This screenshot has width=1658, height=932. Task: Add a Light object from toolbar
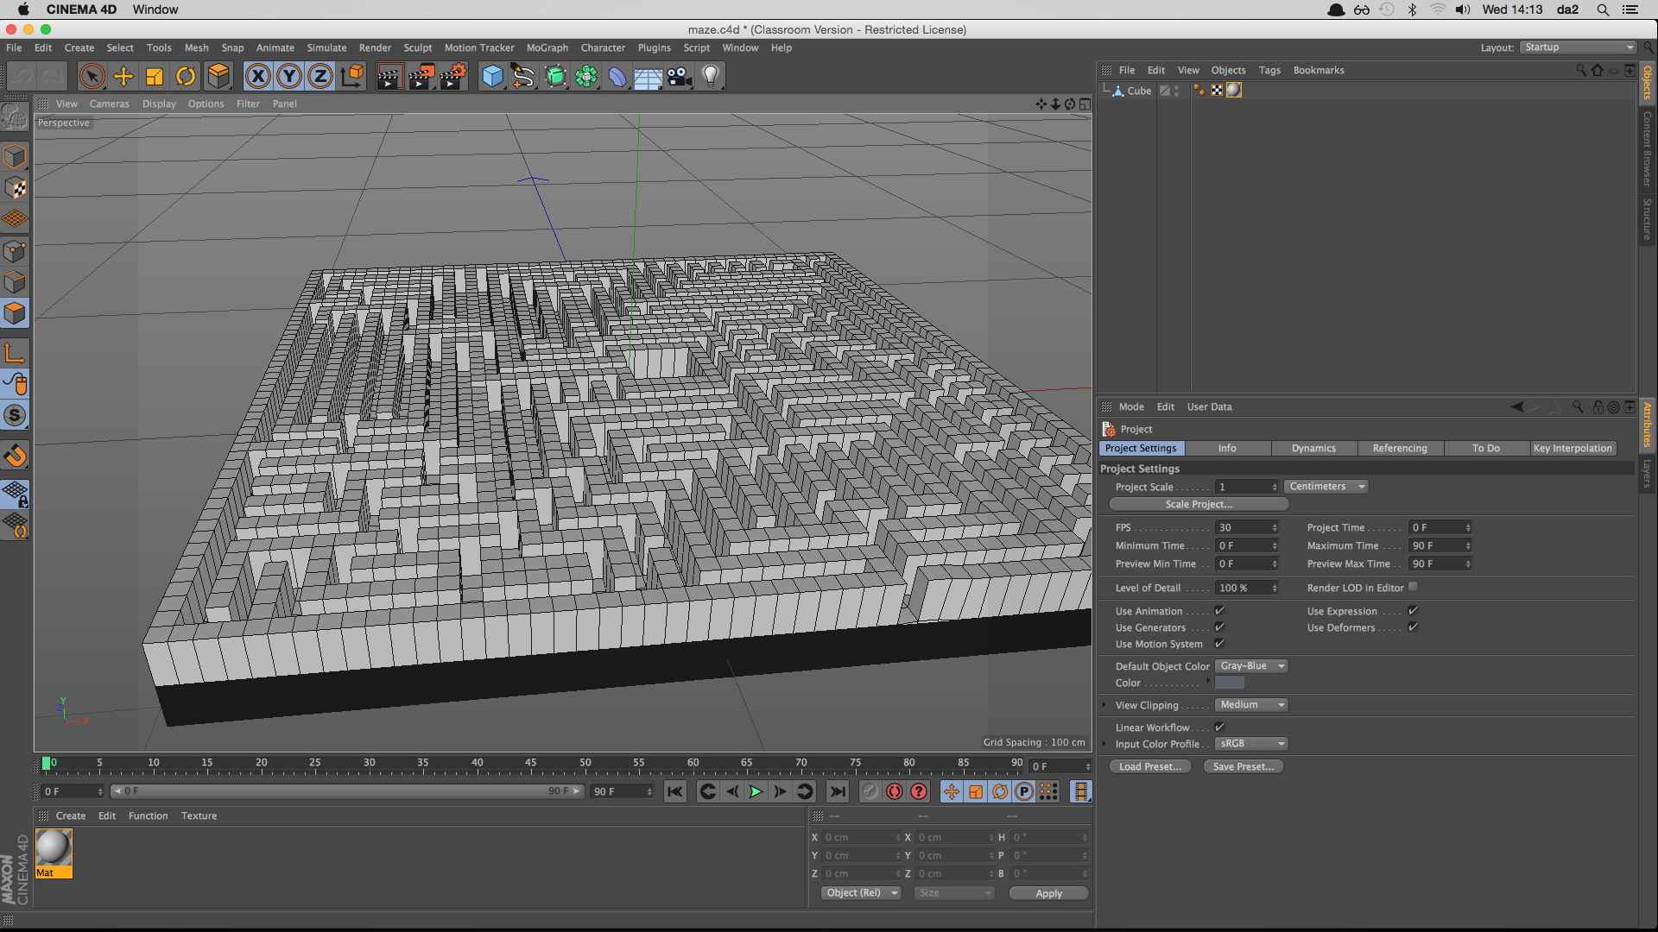(x=710, y=77)
